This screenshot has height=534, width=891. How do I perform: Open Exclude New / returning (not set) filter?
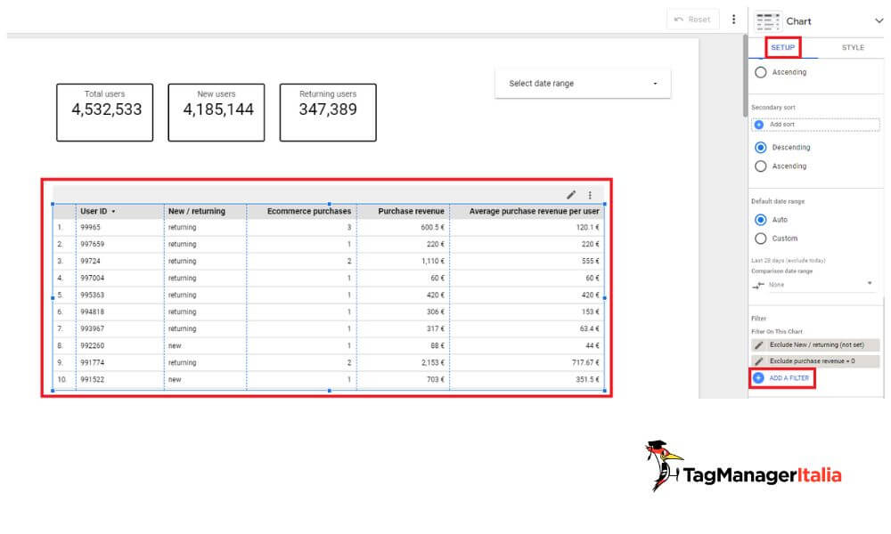[x=815, y=345]
